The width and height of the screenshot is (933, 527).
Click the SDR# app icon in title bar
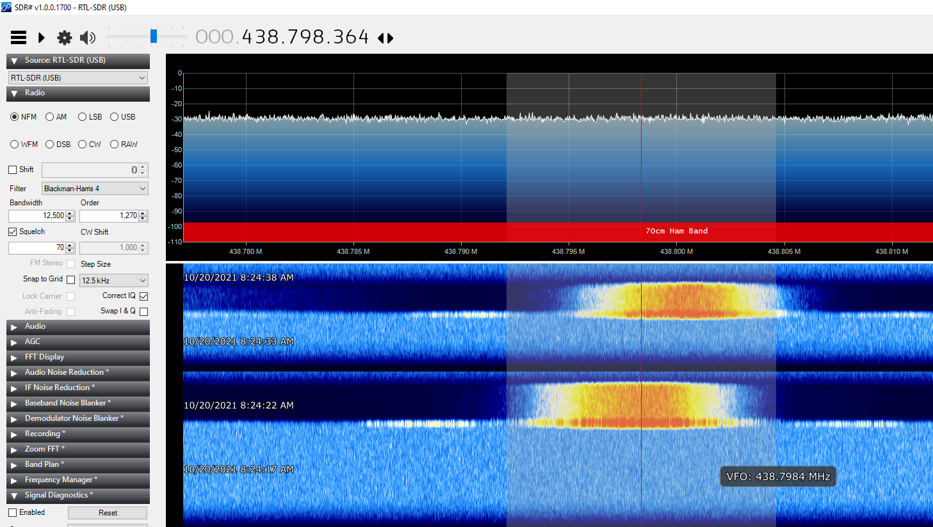click(x=6, y=7)
